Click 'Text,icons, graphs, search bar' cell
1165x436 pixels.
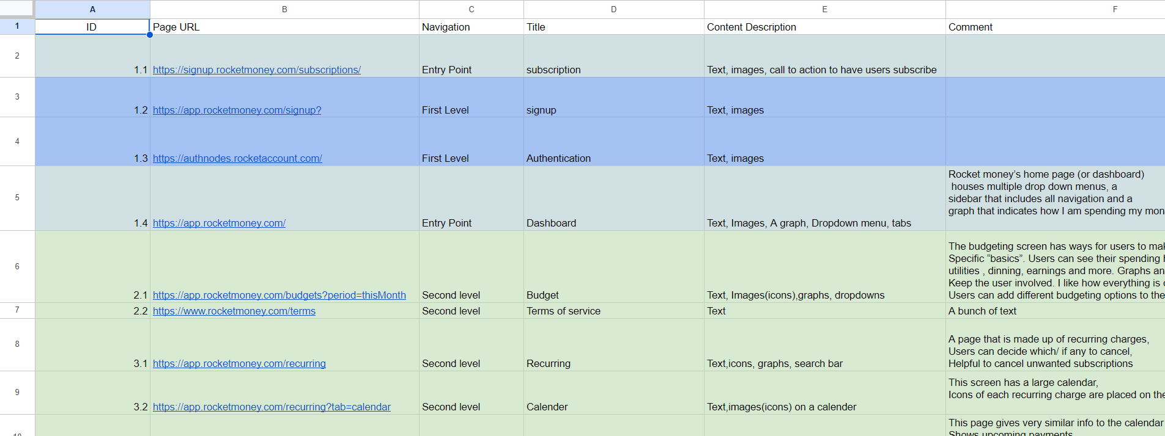coord(825,344)
